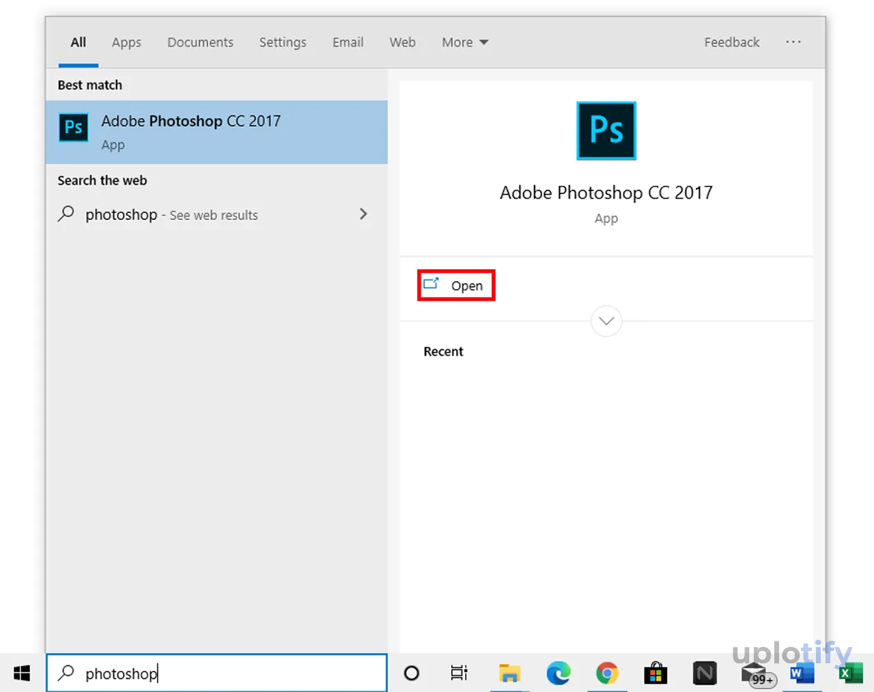This screenshot has width=874, height=692.
Task: Switch to the Apps tab
Action: [x=126, y=42]
